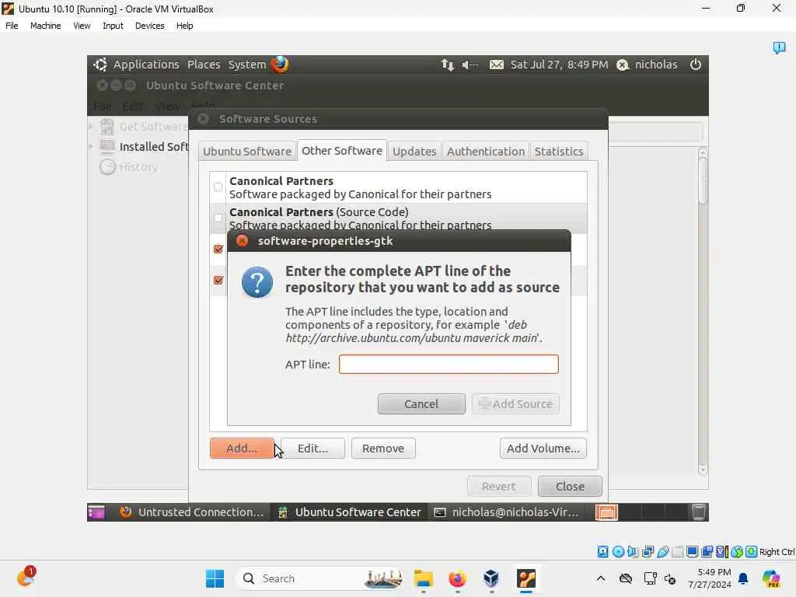The image size is (796, 597).
Task: Launch Firefox from the Ubuntu top panel
Action: tap(280, 65)
